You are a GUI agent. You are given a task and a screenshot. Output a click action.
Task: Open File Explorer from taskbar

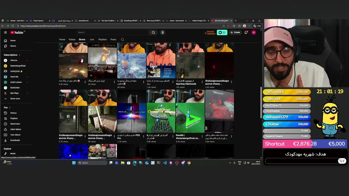pos(123,163)
